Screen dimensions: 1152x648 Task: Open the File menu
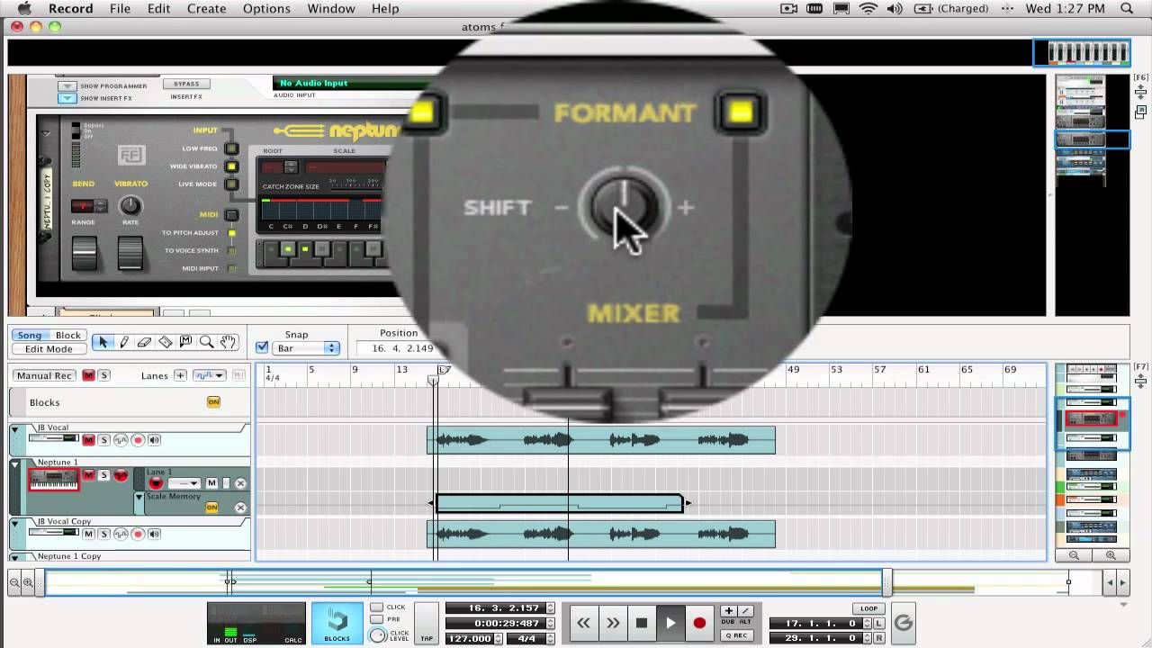point(120,8)
